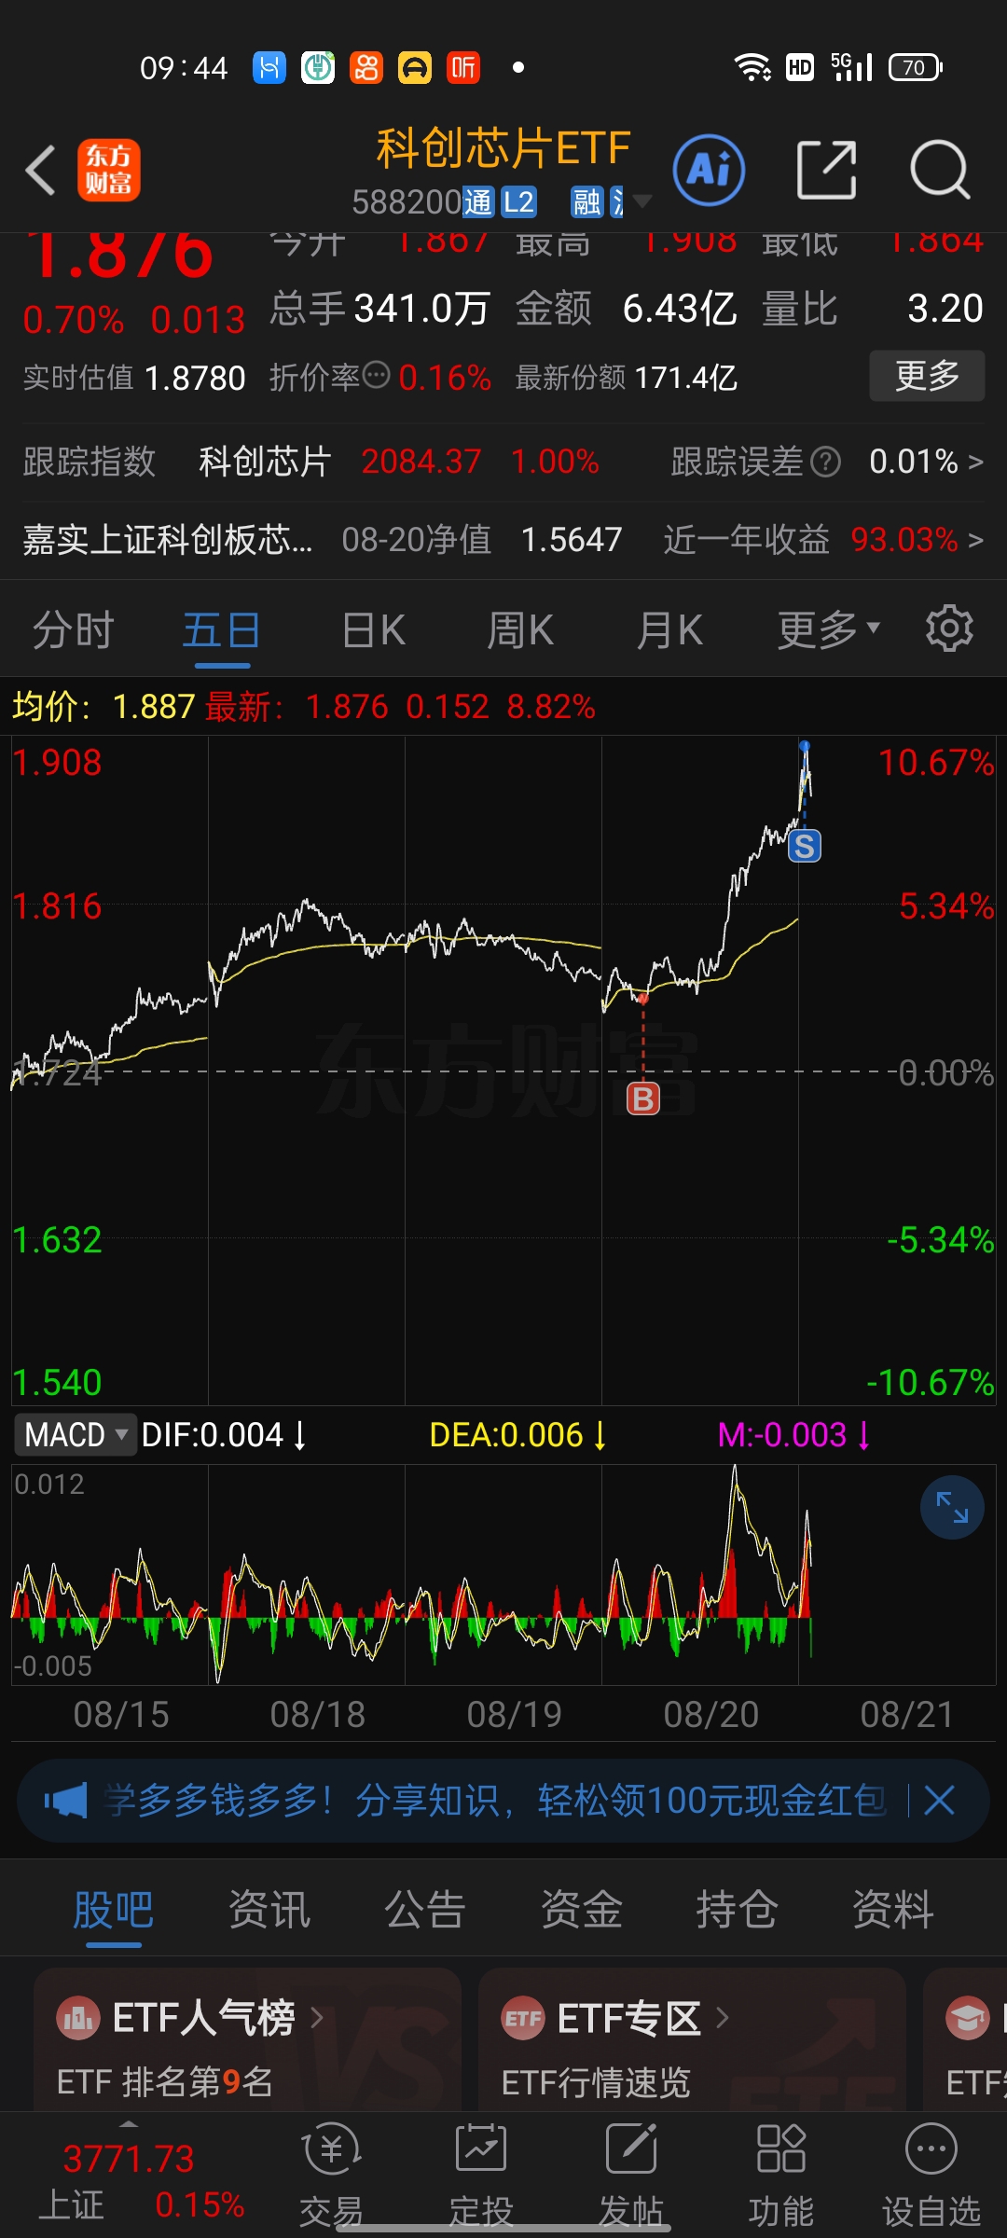Tap the 跟踪误差 question mark icon
Screen dimensions: 1007x2238
pos(825,462)
